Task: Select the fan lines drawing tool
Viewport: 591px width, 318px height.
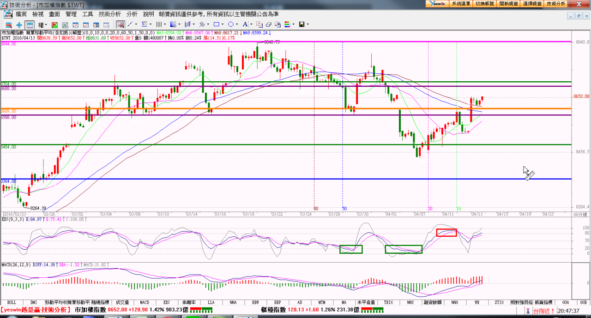Action: point(173,24)
